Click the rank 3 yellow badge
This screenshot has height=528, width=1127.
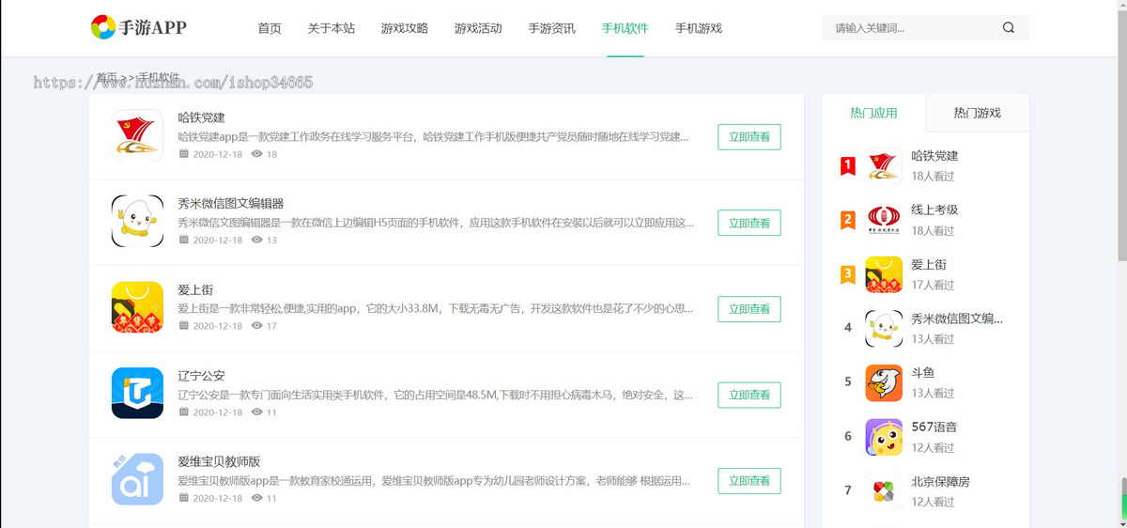[848, 275]
